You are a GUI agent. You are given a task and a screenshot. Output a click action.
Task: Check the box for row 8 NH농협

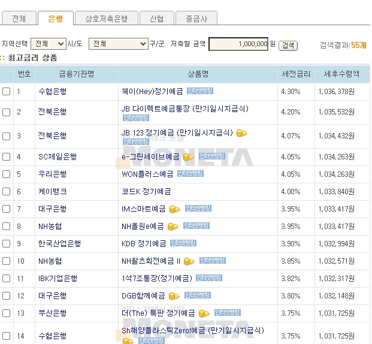7,227
